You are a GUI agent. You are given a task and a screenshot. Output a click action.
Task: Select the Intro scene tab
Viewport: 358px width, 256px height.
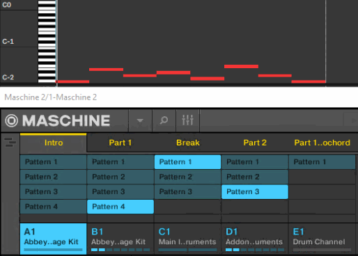click(x=54, y=143)
